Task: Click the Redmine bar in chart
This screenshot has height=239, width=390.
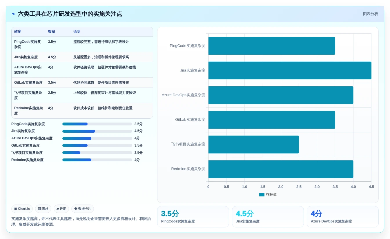Action: (x=281, y=169)
